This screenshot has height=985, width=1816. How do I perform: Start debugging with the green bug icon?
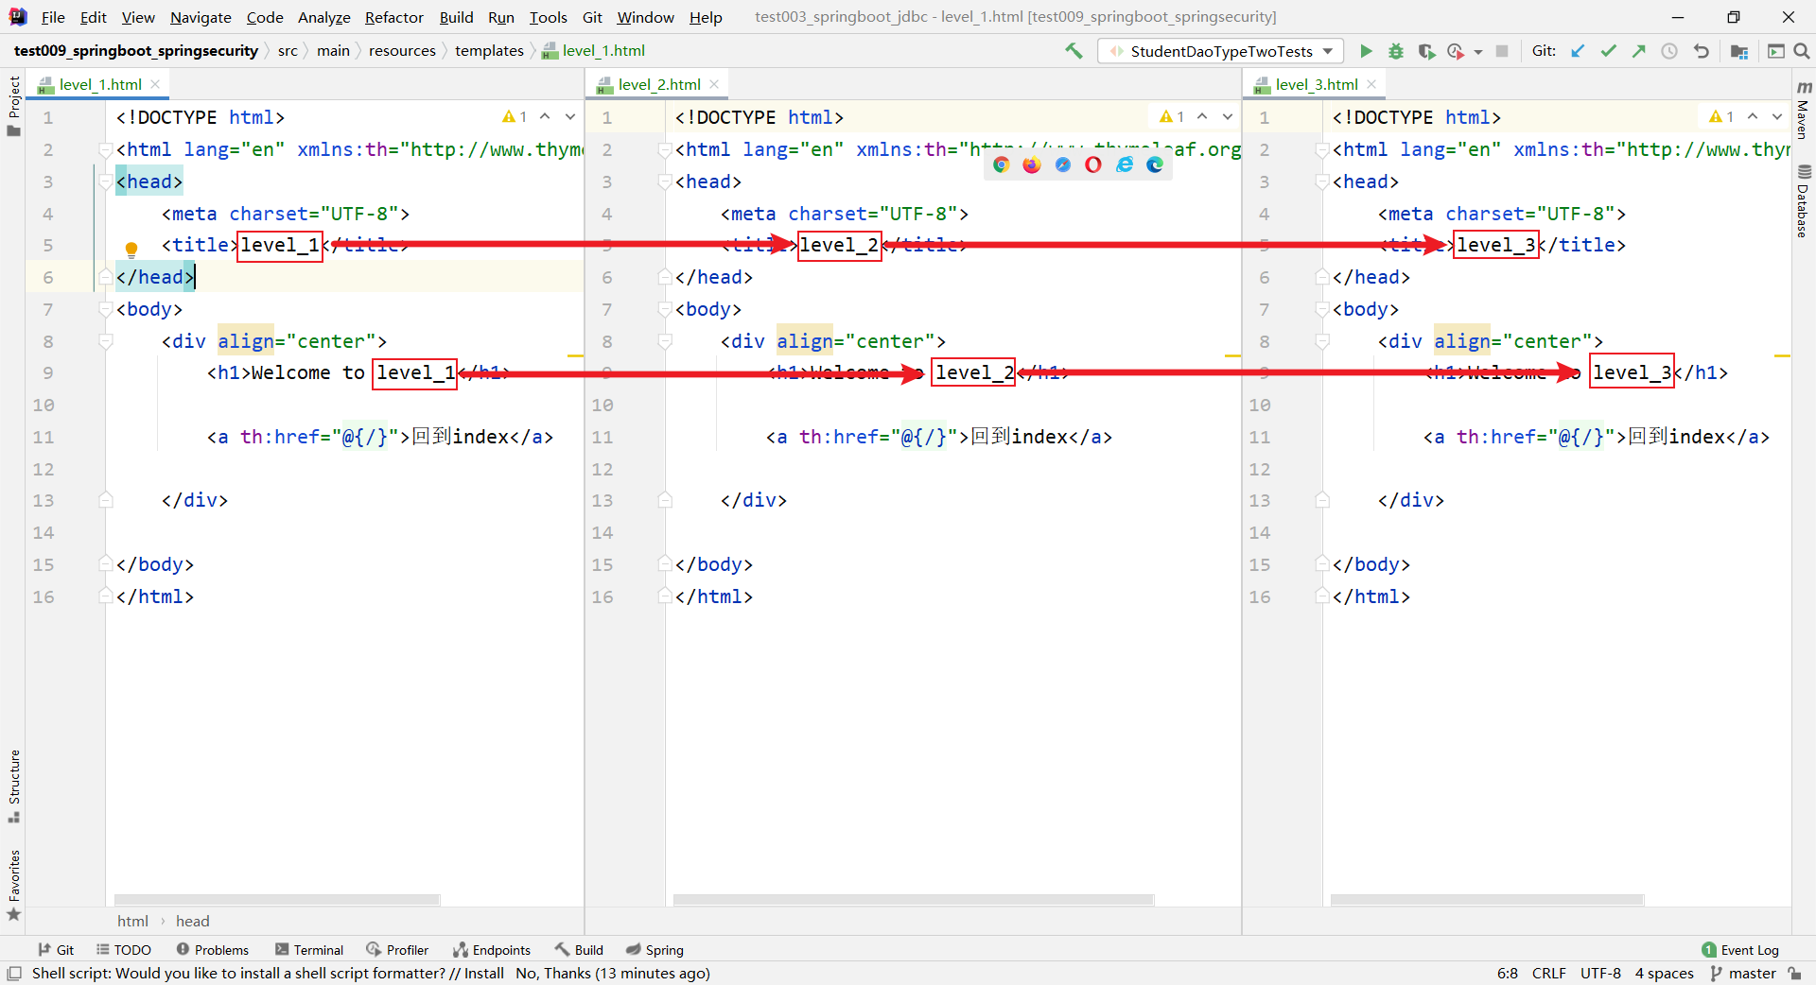1396,51
